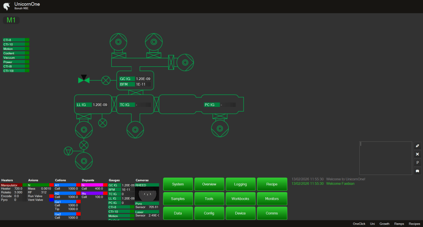Click the RHEED camera thumbnail image
Image resolution: width=423 pixels, height=227 pixels.
tap(147, 194)
